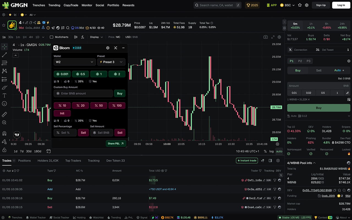This screenshot has height=220, width=352.
Task: Click the Enter BNB amount field
Action: pos(83,94)
